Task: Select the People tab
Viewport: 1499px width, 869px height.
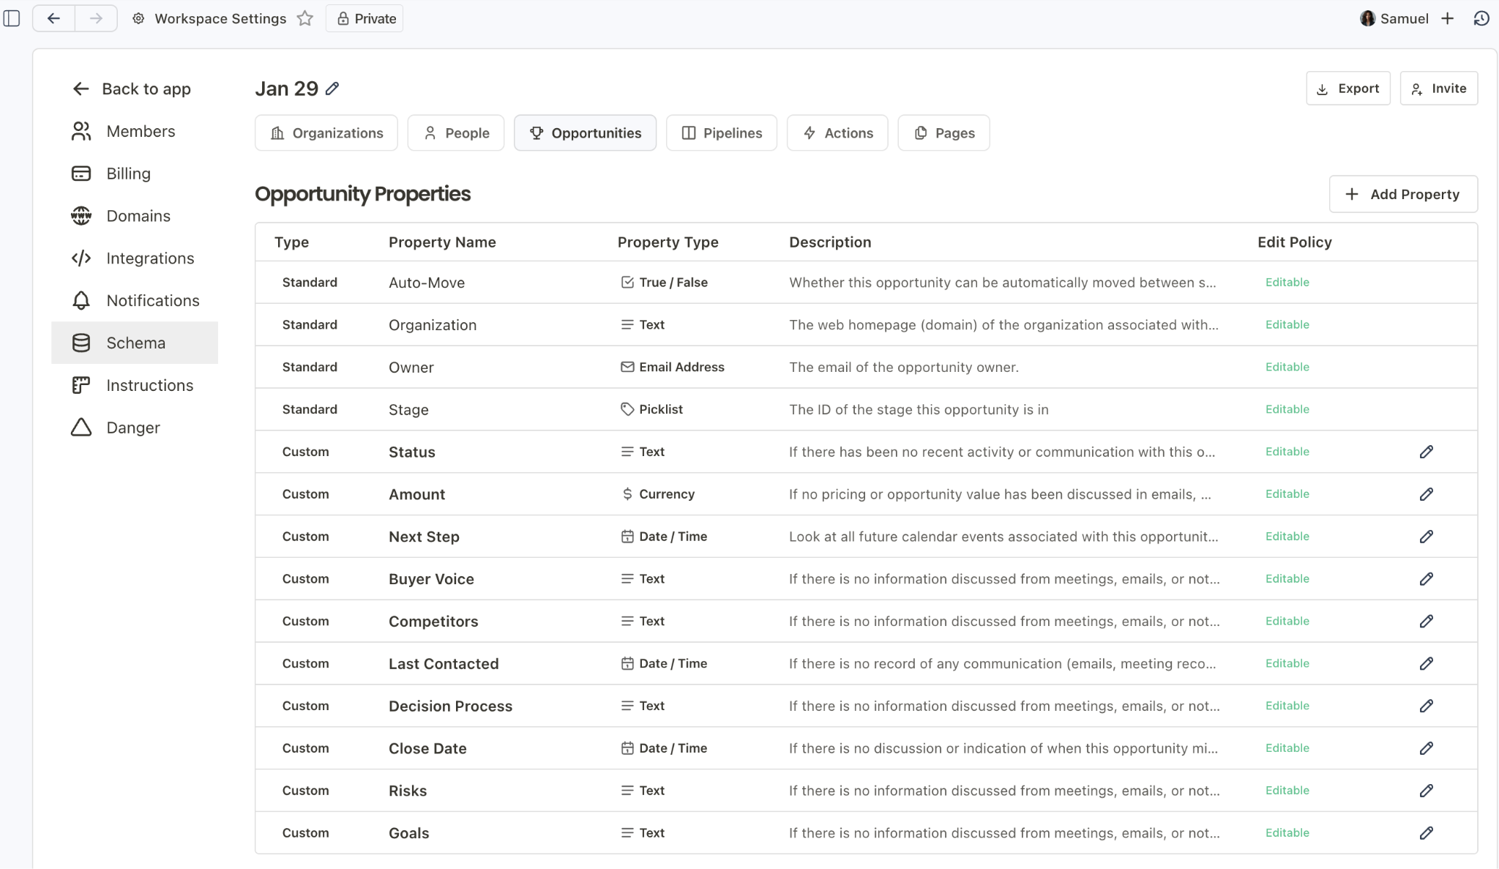Action: click(456, 133)
